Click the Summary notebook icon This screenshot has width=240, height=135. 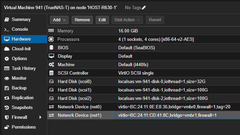click(7, 20)
